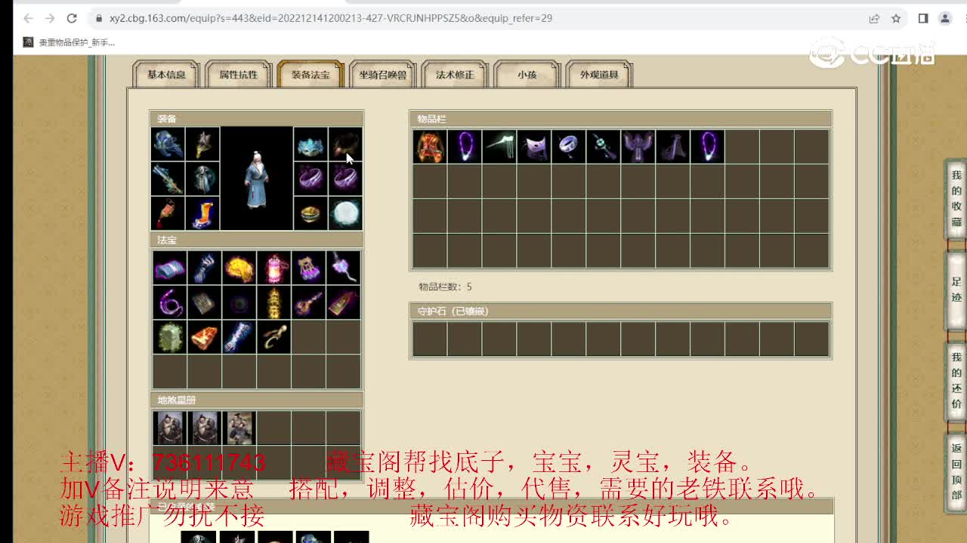Switch to the 属性抗性 tab

(x=239, y=75)
